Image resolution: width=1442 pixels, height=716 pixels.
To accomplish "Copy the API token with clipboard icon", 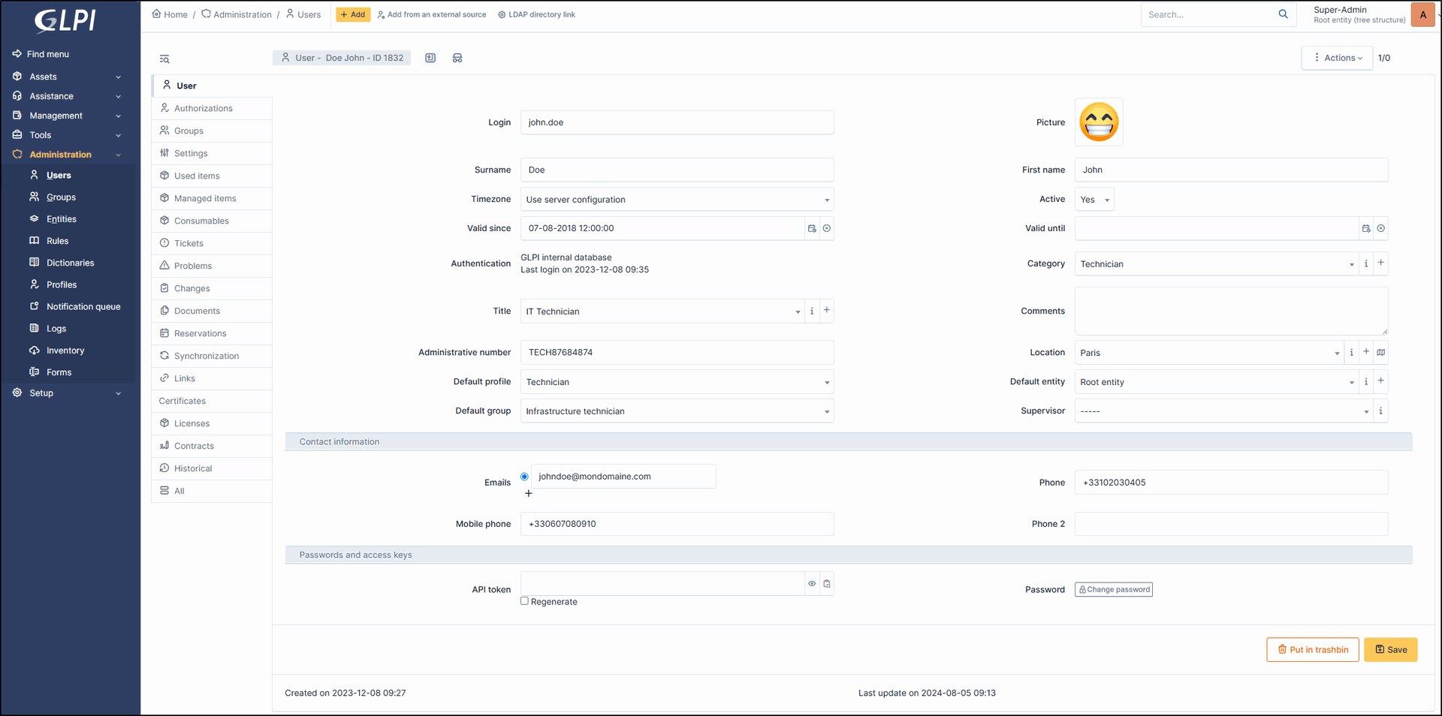I will tap(826, 584).
